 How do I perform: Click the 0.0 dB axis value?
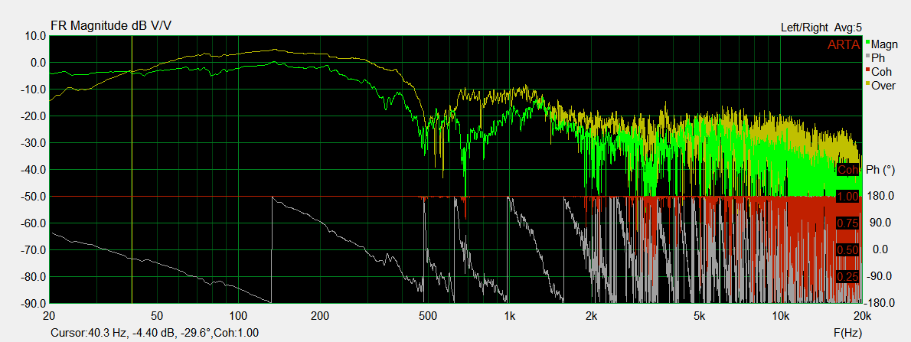(x=37, y=63)
